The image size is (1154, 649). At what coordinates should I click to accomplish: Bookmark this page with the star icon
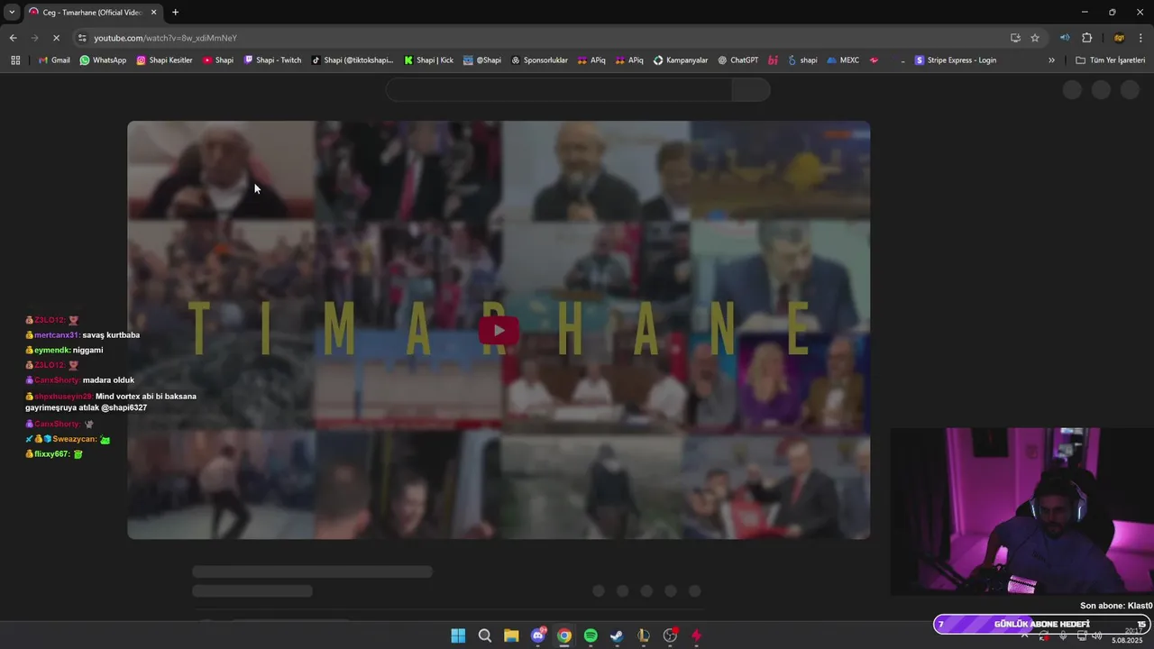point(1035,38)
